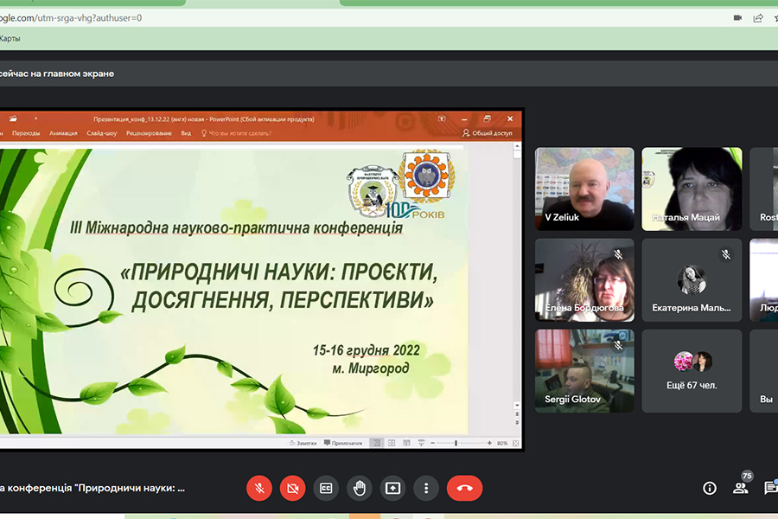
Task: Open meeting details info icon
Action: point(710,488)
